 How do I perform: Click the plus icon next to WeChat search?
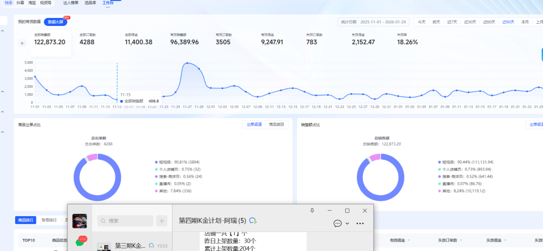(162, 221)
